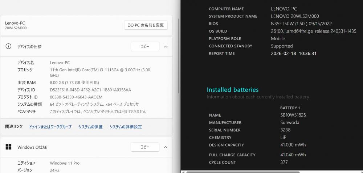
Task: Select OS BUILD value 26100.1.amd64fre.ge_release
Action: click(x=314, y=31)
